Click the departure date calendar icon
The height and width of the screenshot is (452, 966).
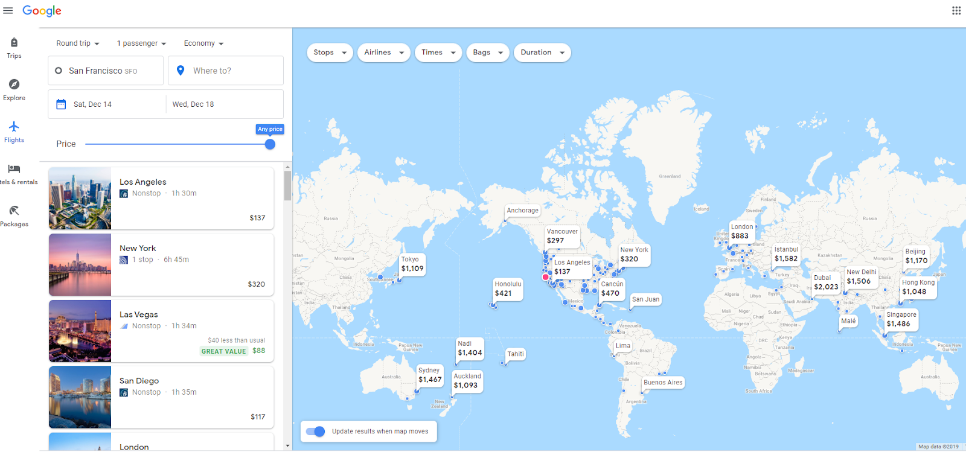point(61,104)
